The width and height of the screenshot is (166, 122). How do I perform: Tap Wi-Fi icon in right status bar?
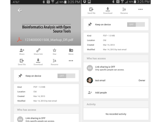point(122,2)
